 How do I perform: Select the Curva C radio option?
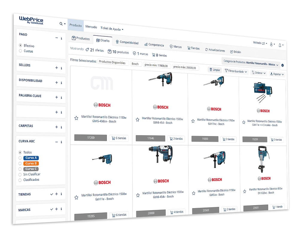20,169
